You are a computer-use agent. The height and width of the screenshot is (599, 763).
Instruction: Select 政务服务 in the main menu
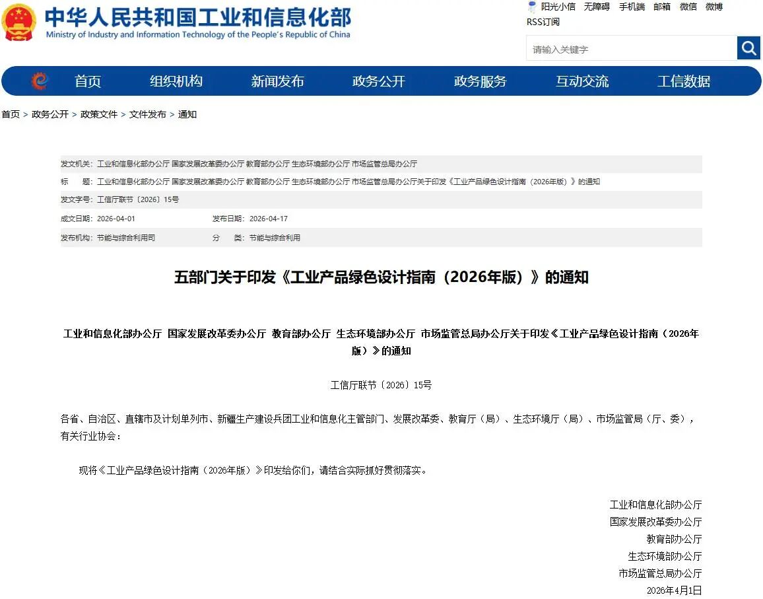point(481,81)
